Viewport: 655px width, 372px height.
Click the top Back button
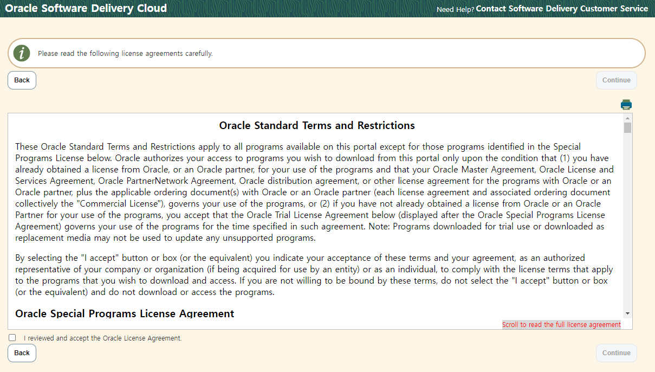[x=22, y=80]
